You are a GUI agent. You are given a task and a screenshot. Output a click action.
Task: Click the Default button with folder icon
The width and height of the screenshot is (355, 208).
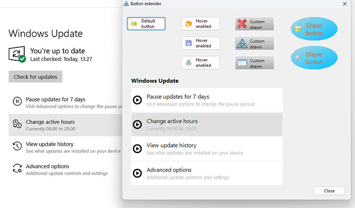pyautogui.click(x=146, y=24)
